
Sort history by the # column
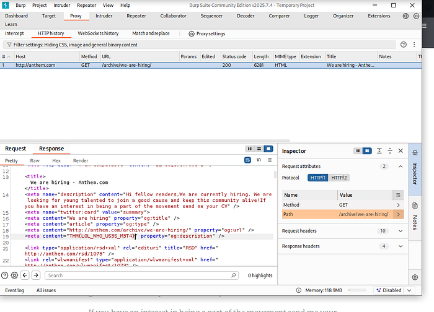(6, 57)
